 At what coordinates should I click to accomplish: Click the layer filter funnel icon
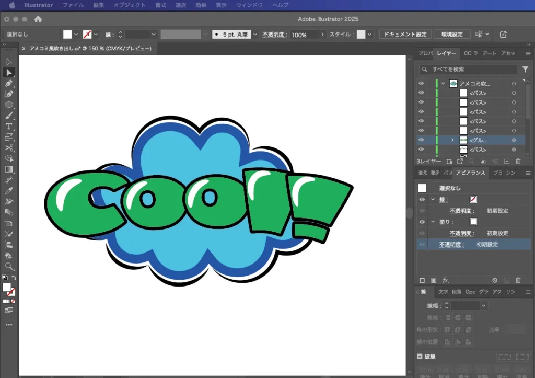[x=525, y=70]
